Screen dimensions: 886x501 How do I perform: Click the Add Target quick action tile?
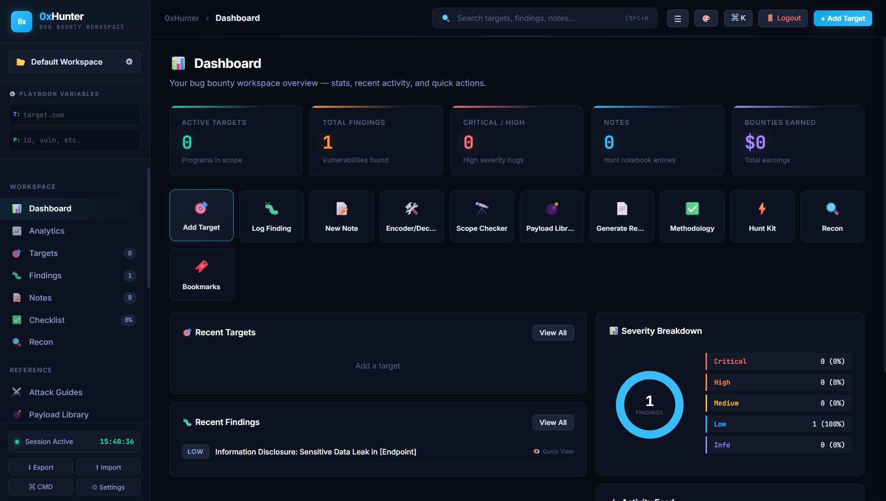[201, 216]
